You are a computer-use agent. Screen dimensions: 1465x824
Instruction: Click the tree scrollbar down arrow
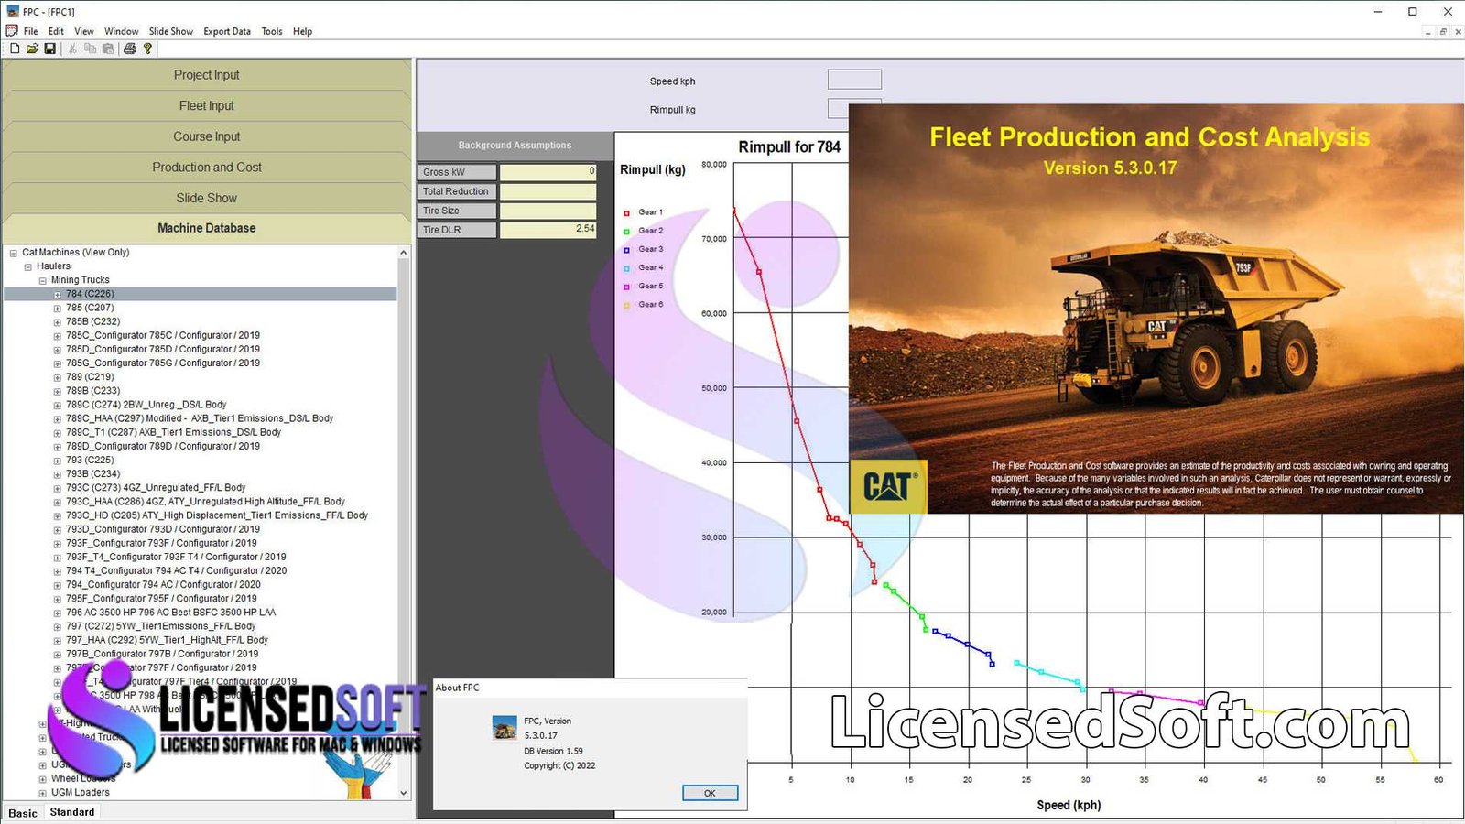click(x=404, y=793)
